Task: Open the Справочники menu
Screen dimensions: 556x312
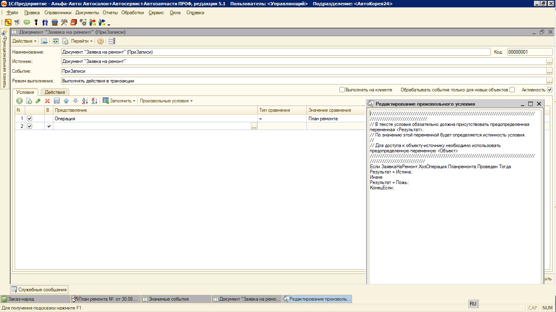Action: (x=58, y=13)
